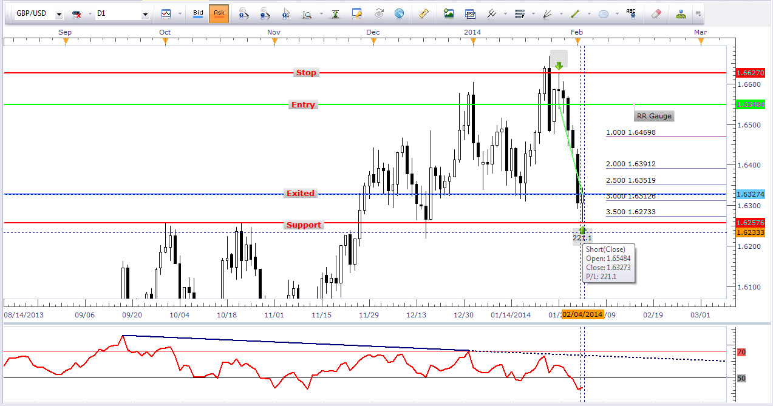Click the green sell arrow marker
Screen dimensions: 773x406
559,65
